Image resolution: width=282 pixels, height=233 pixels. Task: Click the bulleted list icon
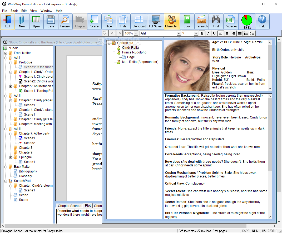246,33
